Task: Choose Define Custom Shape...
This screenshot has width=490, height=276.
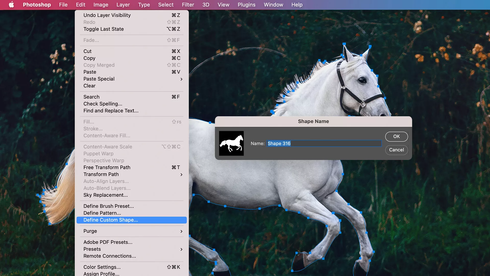Action: [132, 220]
